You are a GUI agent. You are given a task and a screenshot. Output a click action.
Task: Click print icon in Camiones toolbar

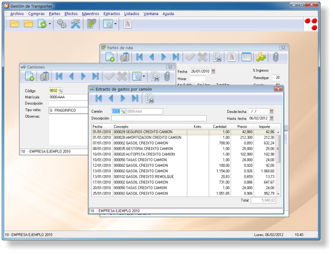pyautogui.click(x=155, y=76)
